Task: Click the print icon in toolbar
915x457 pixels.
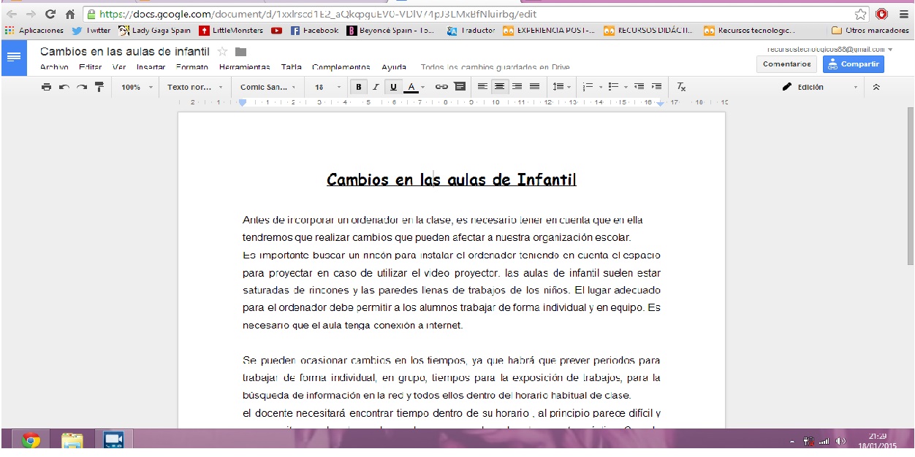Action: [47, 87]
